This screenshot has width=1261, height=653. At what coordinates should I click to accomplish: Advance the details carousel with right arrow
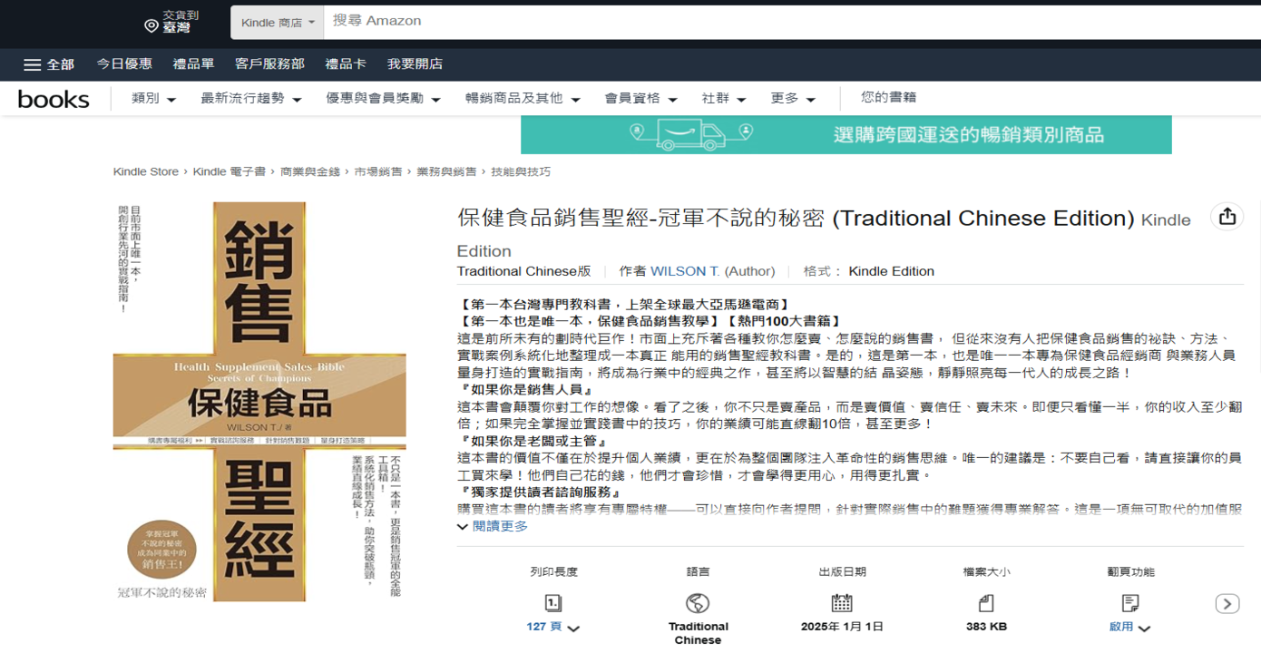point(1227,604)
